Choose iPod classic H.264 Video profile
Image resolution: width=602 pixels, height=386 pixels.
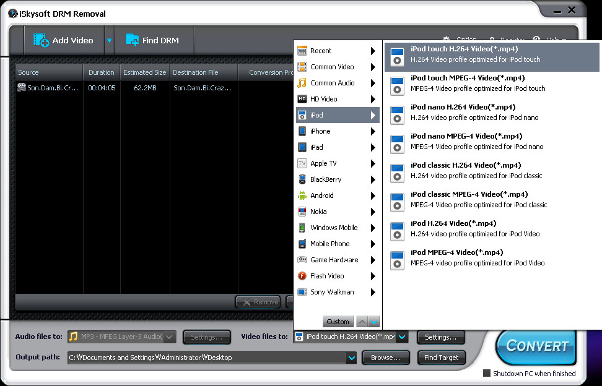pos(492,173)
